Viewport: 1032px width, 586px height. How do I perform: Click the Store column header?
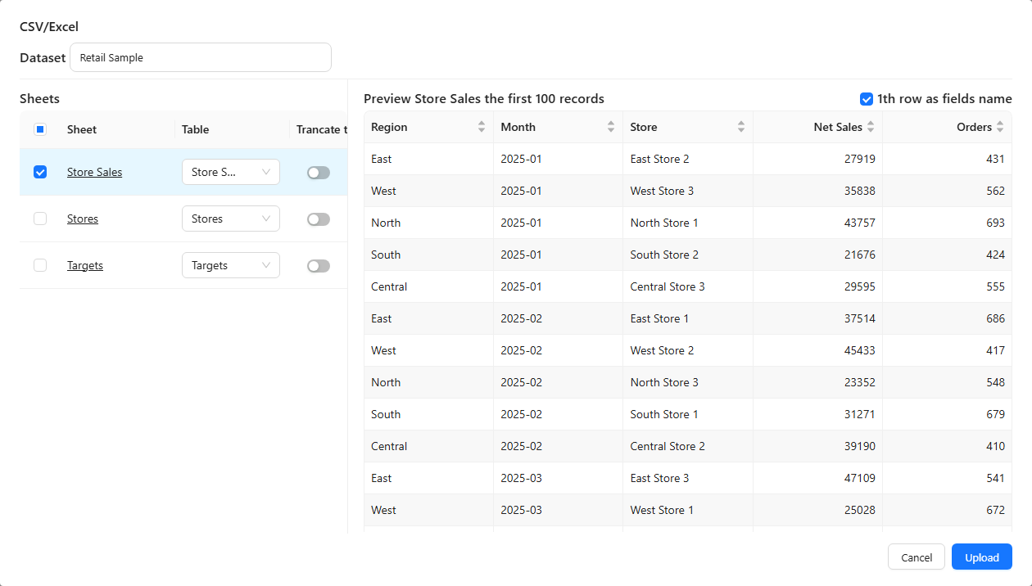point(688,127)
